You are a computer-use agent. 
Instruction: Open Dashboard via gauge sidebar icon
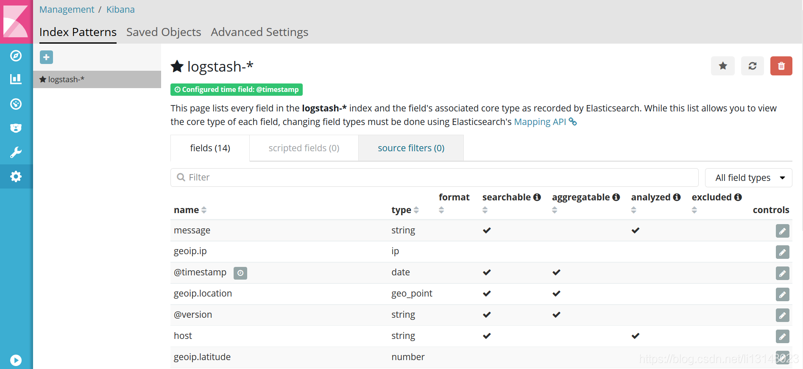(16, 104)
